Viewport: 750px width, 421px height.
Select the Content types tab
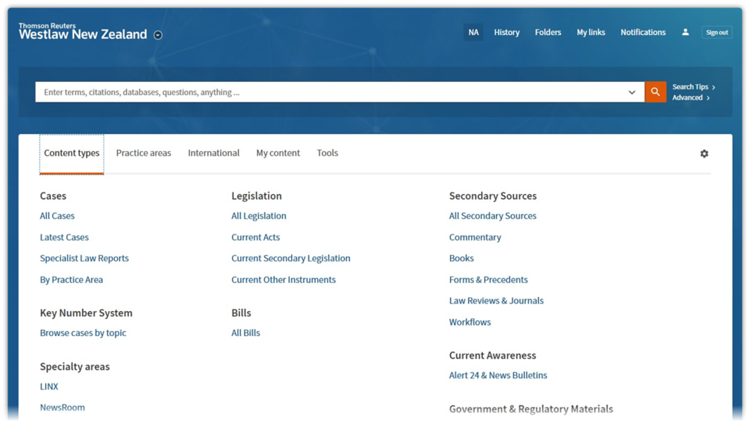71,154
